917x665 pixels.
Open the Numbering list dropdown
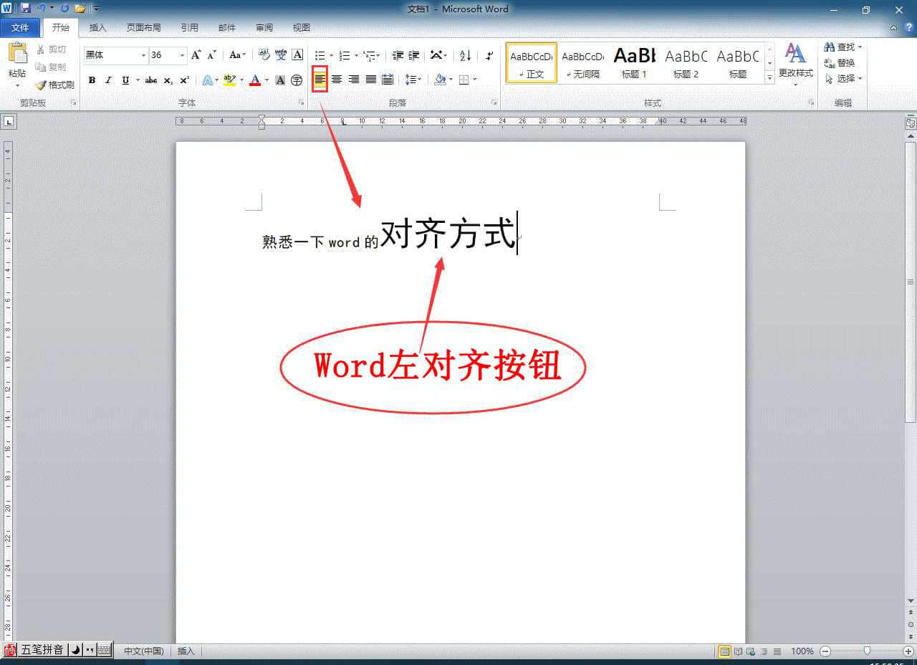coord(356,55)
